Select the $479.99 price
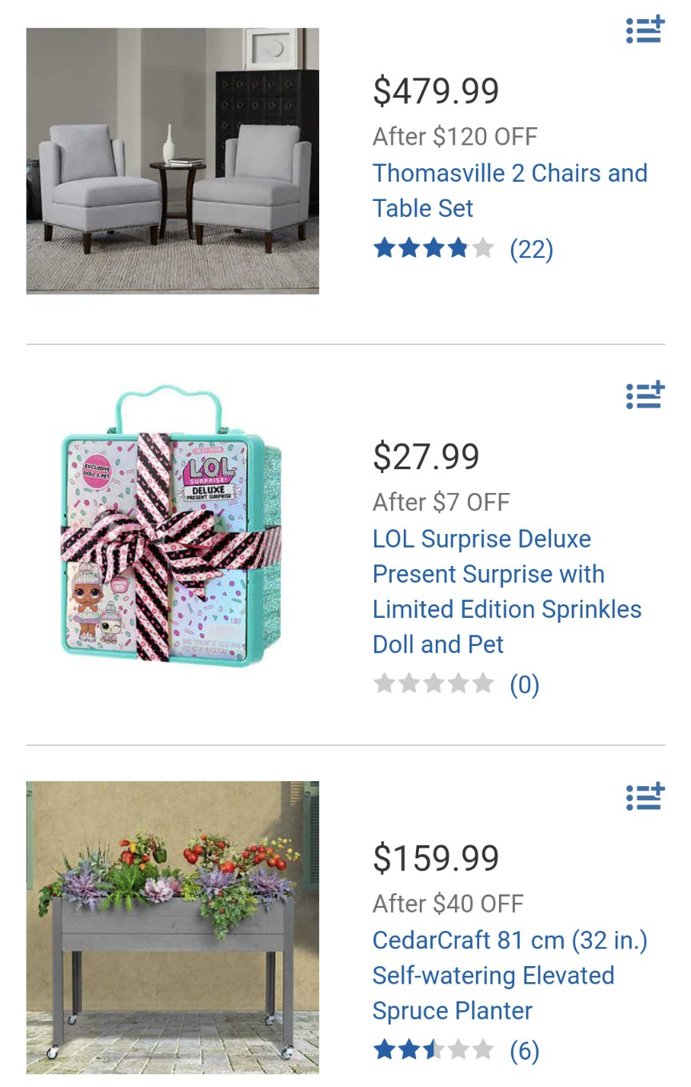Viewport: 691px width, 1087px height. 436,90
